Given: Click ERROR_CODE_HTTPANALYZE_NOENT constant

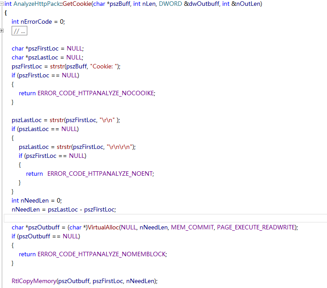Looking at the screenshot, I should tap(100, 174).
